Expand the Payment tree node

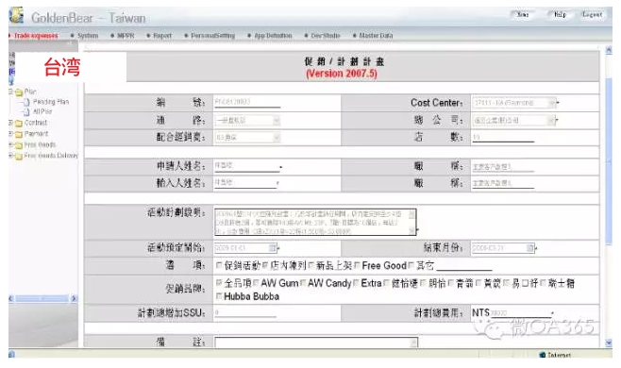click(10, 134)
